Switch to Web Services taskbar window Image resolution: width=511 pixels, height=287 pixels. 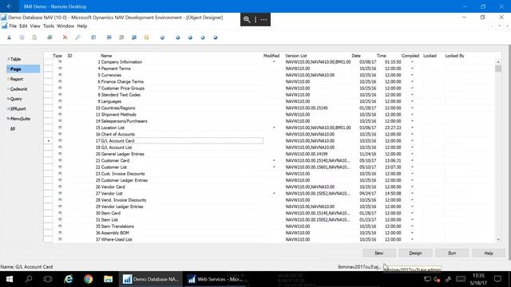point(215,279)
